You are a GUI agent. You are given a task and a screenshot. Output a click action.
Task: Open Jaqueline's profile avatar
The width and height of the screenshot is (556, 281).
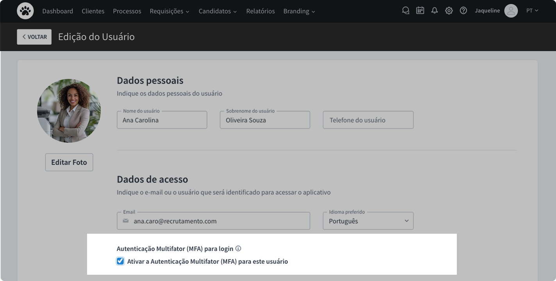(511, 11)
